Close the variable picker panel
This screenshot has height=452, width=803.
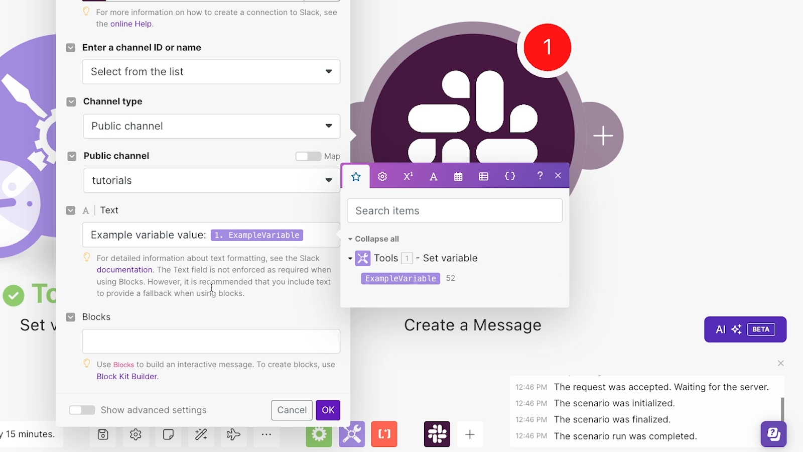point(558,175)
